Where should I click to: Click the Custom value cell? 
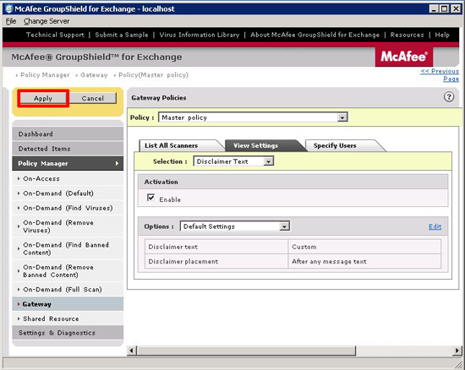point(364,247)
